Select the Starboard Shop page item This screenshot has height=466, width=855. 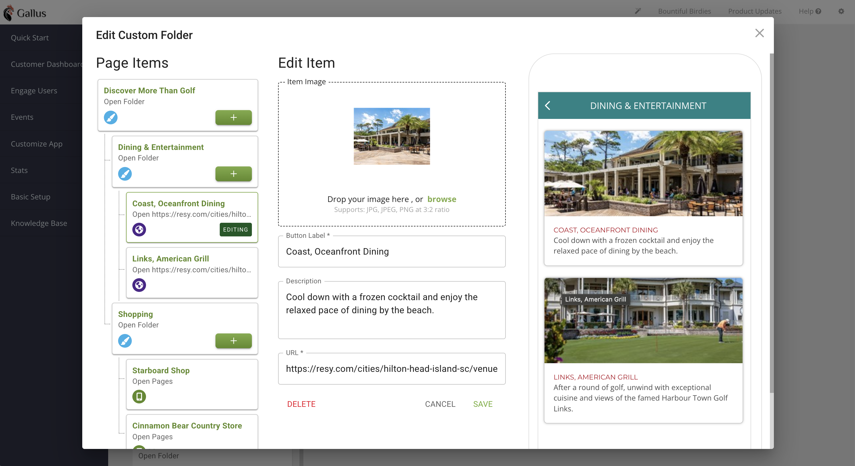(192, 384)
